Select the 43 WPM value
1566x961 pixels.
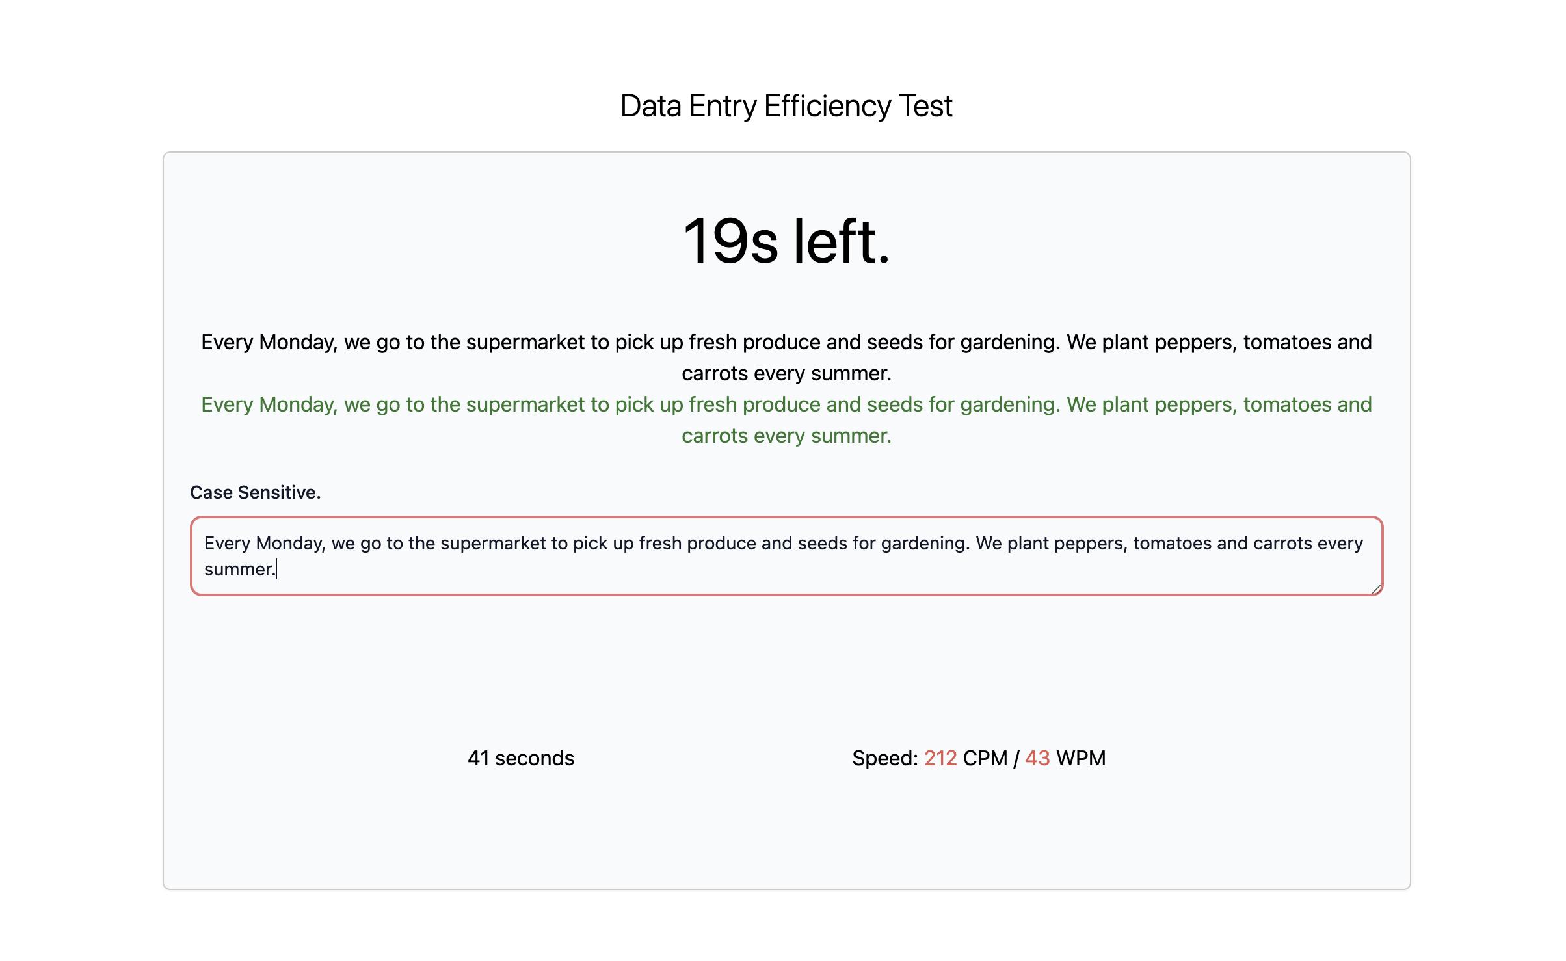click(1037, 758)
